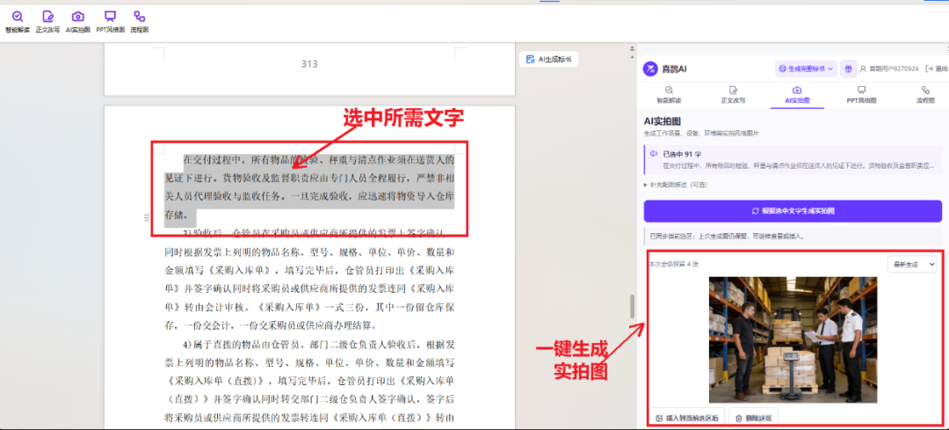949x430 pixels.
Task: Click the paragraph starting 4)属于直拨的物品
Action: pyautogui.click(x=309, y=381)
